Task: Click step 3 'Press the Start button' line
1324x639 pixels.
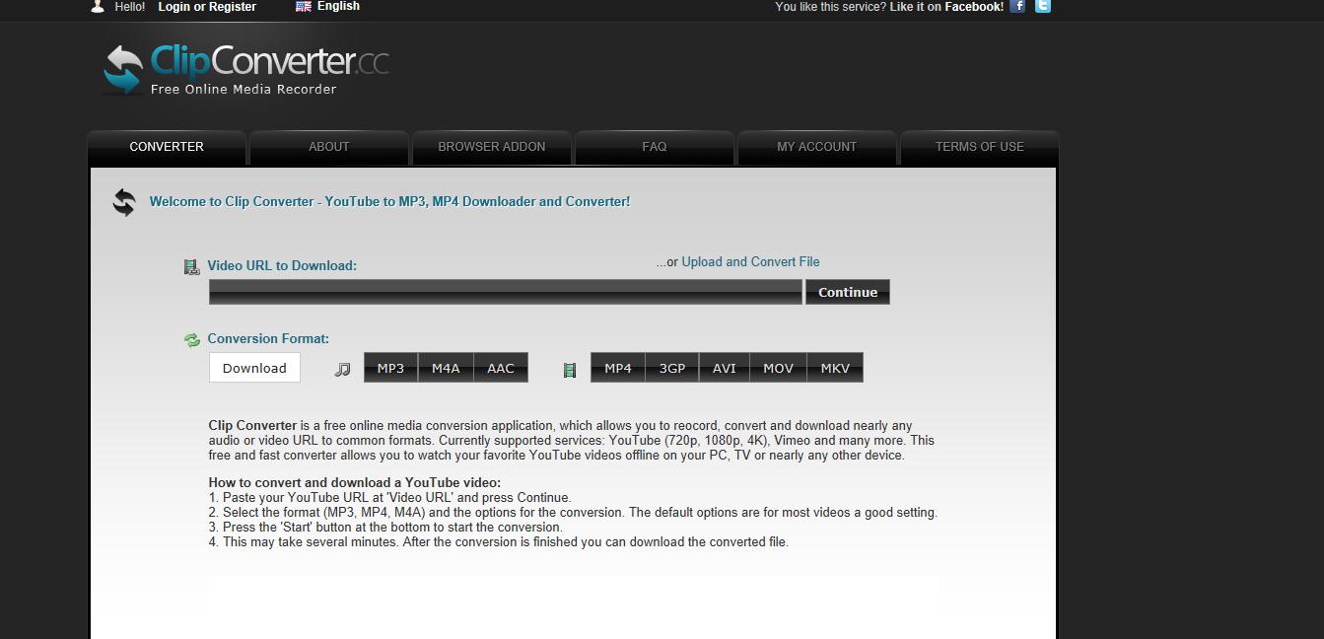Action: coord(385,528)
